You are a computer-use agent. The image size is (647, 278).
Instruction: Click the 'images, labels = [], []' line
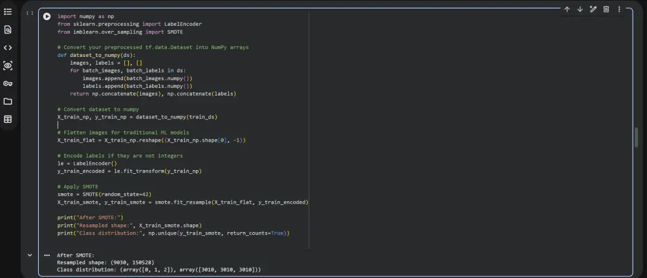tap(106, 63)
